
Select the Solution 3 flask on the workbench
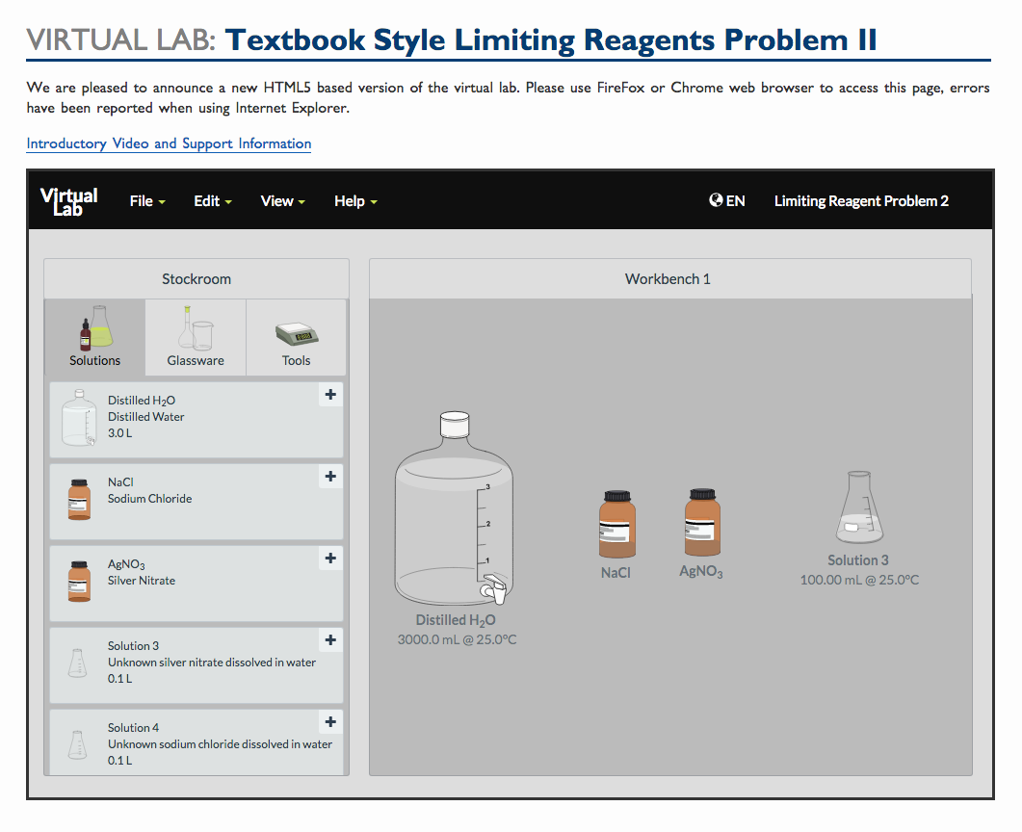[857, 510]
